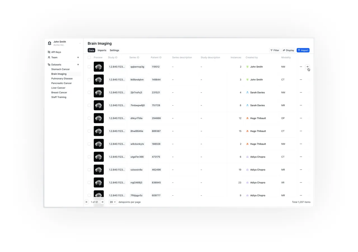This screenshot has width=358, height=252.
Task: Open the Pulmonary Disease dataset
Action: point(62,78)
